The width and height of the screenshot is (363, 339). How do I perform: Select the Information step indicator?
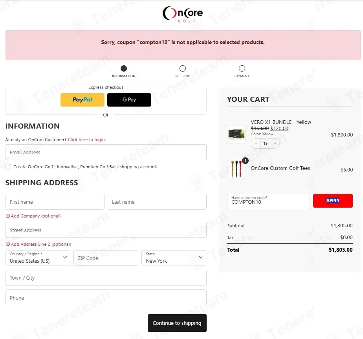click(x=124, y=71)
